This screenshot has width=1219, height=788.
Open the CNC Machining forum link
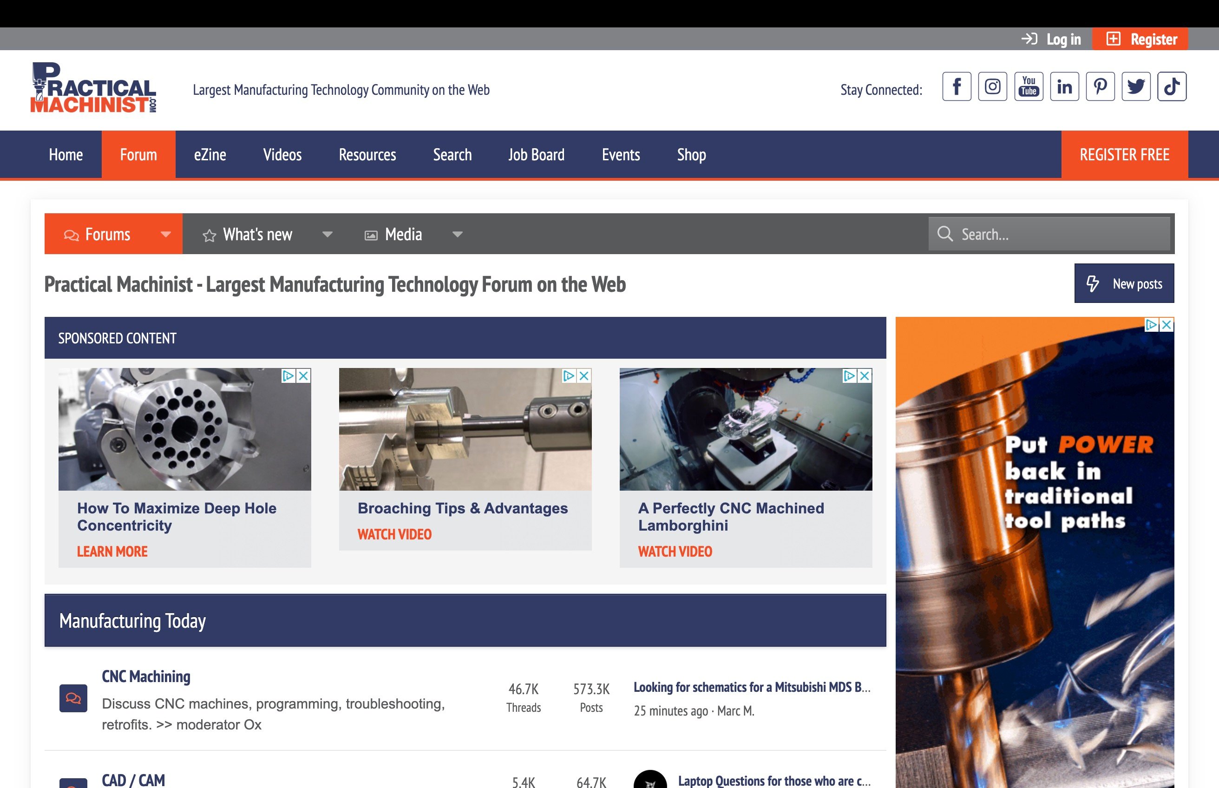pos(146,676)
